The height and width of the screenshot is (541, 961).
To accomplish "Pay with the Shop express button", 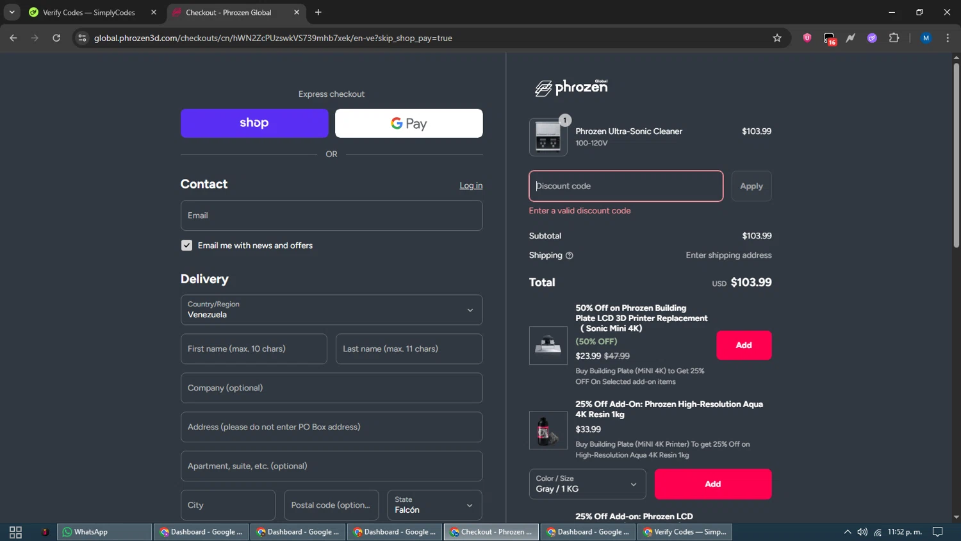I will tap(254, 123).
